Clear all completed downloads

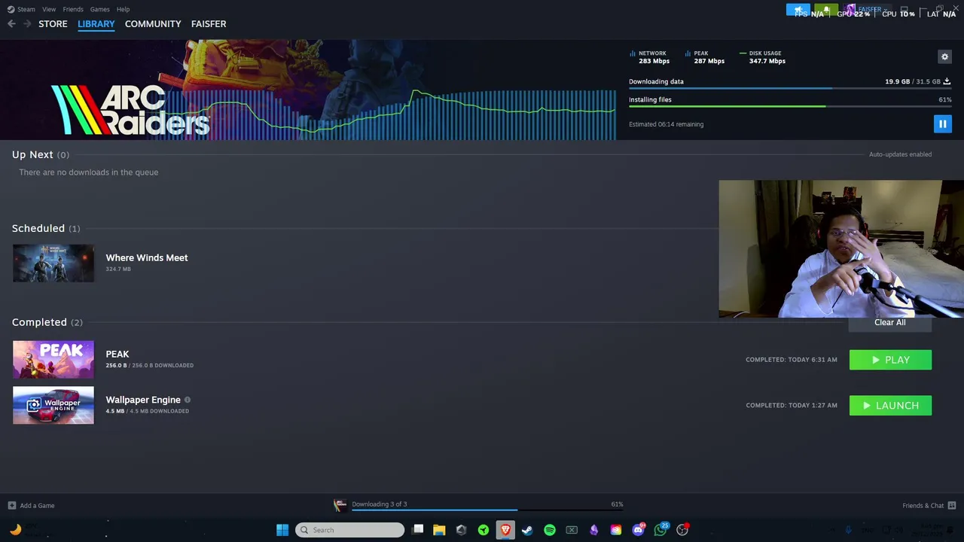click(890, 323)
